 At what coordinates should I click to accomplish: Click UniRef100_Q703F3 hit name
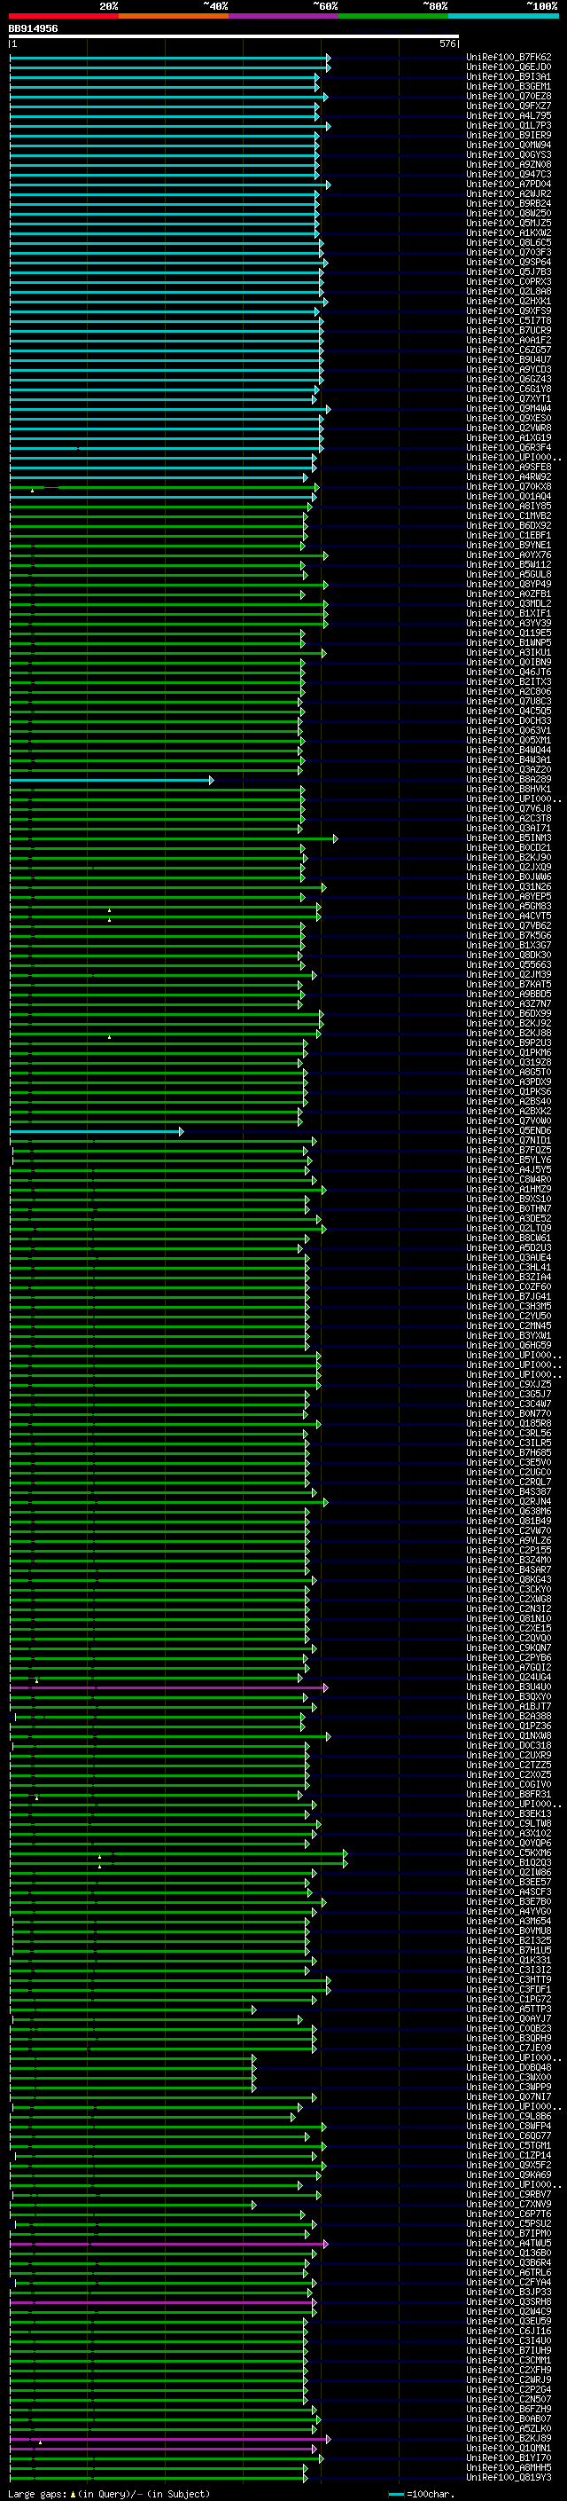[509, 253]
